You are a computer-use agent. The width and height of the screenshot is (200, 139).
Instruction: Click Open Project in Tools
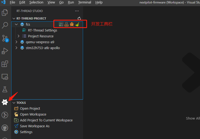(x=30, y=109)
